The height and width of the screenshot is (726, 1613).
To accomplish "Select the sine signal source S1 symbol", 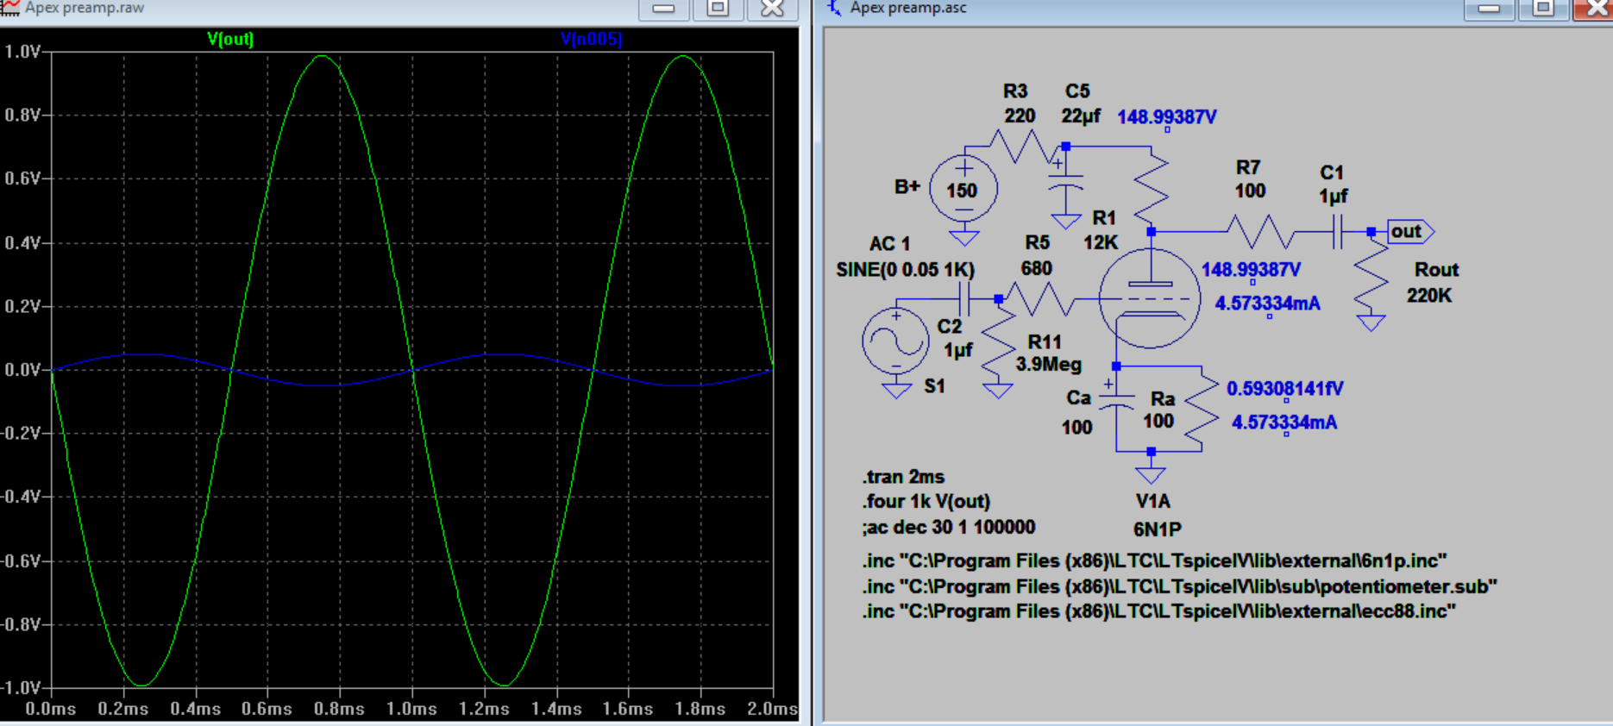I will [896, 341].
